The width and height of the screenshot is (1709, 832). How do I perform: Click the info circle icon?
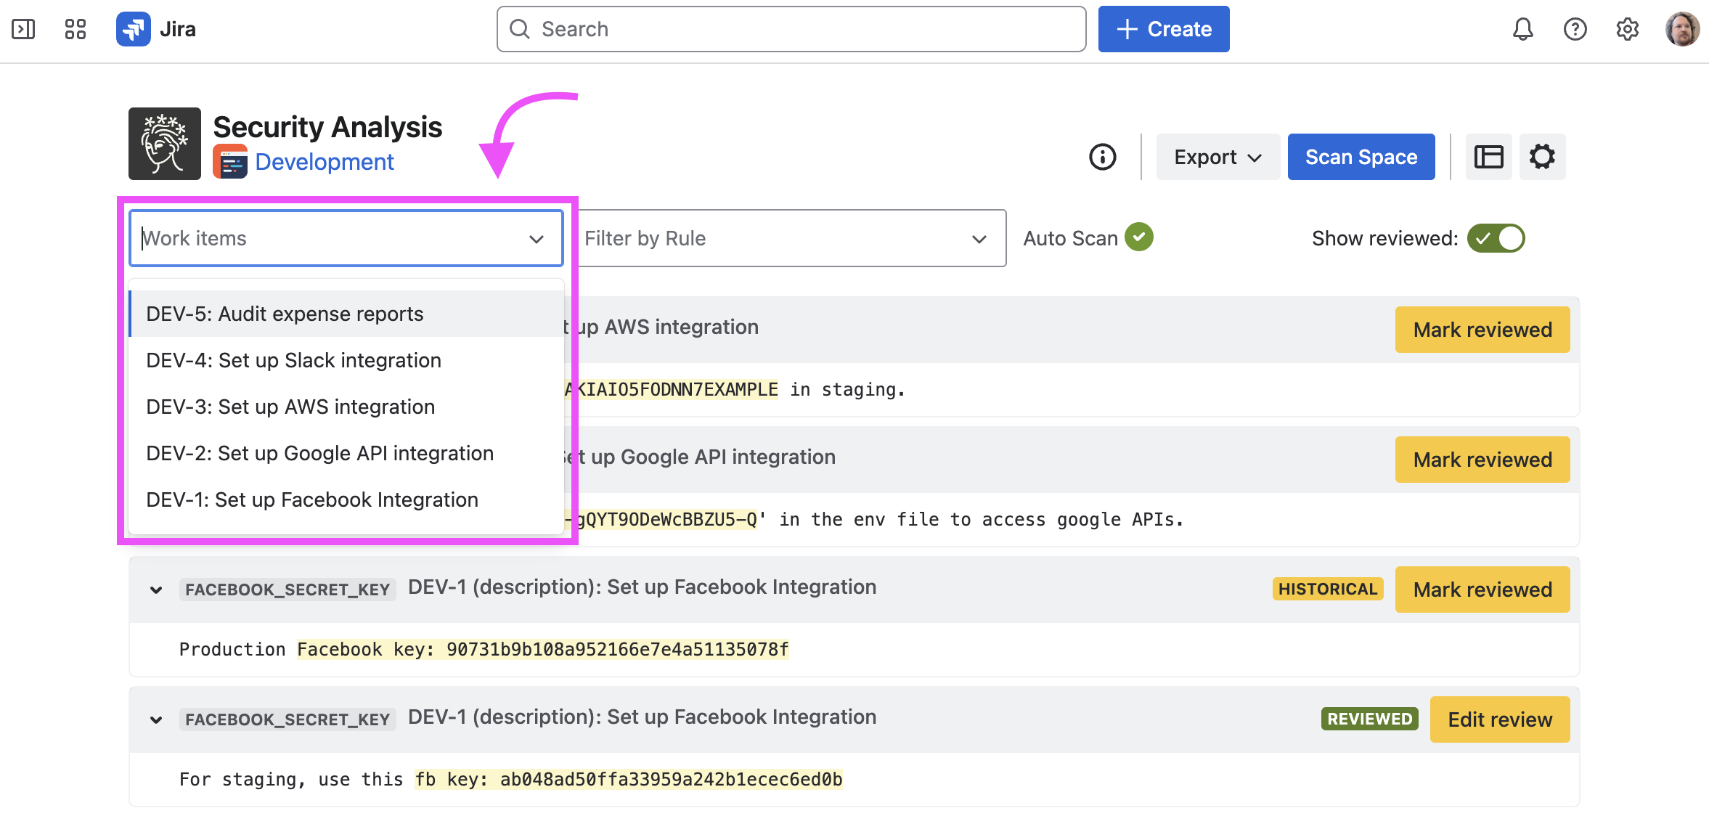click(x=1102, y=157)
